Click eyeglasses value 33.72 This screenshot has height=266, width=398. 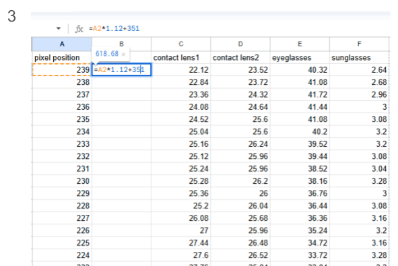coord(300,255)
